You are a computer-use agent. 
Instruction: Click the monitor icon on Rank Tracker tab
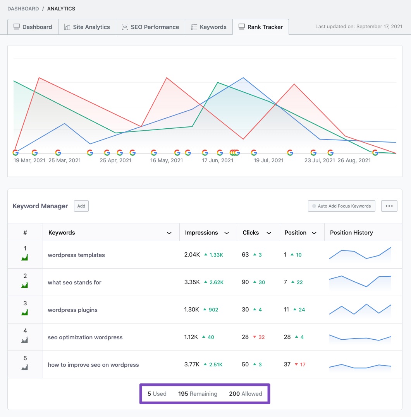coord(241,27)
